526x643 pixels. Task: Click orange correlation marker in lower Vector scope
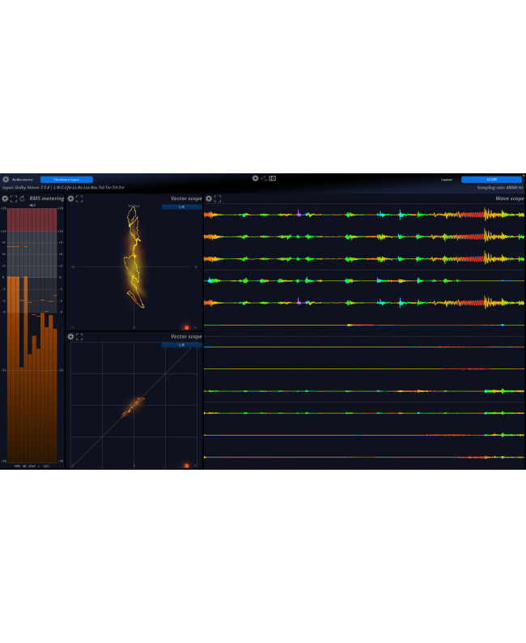point(187,466)
